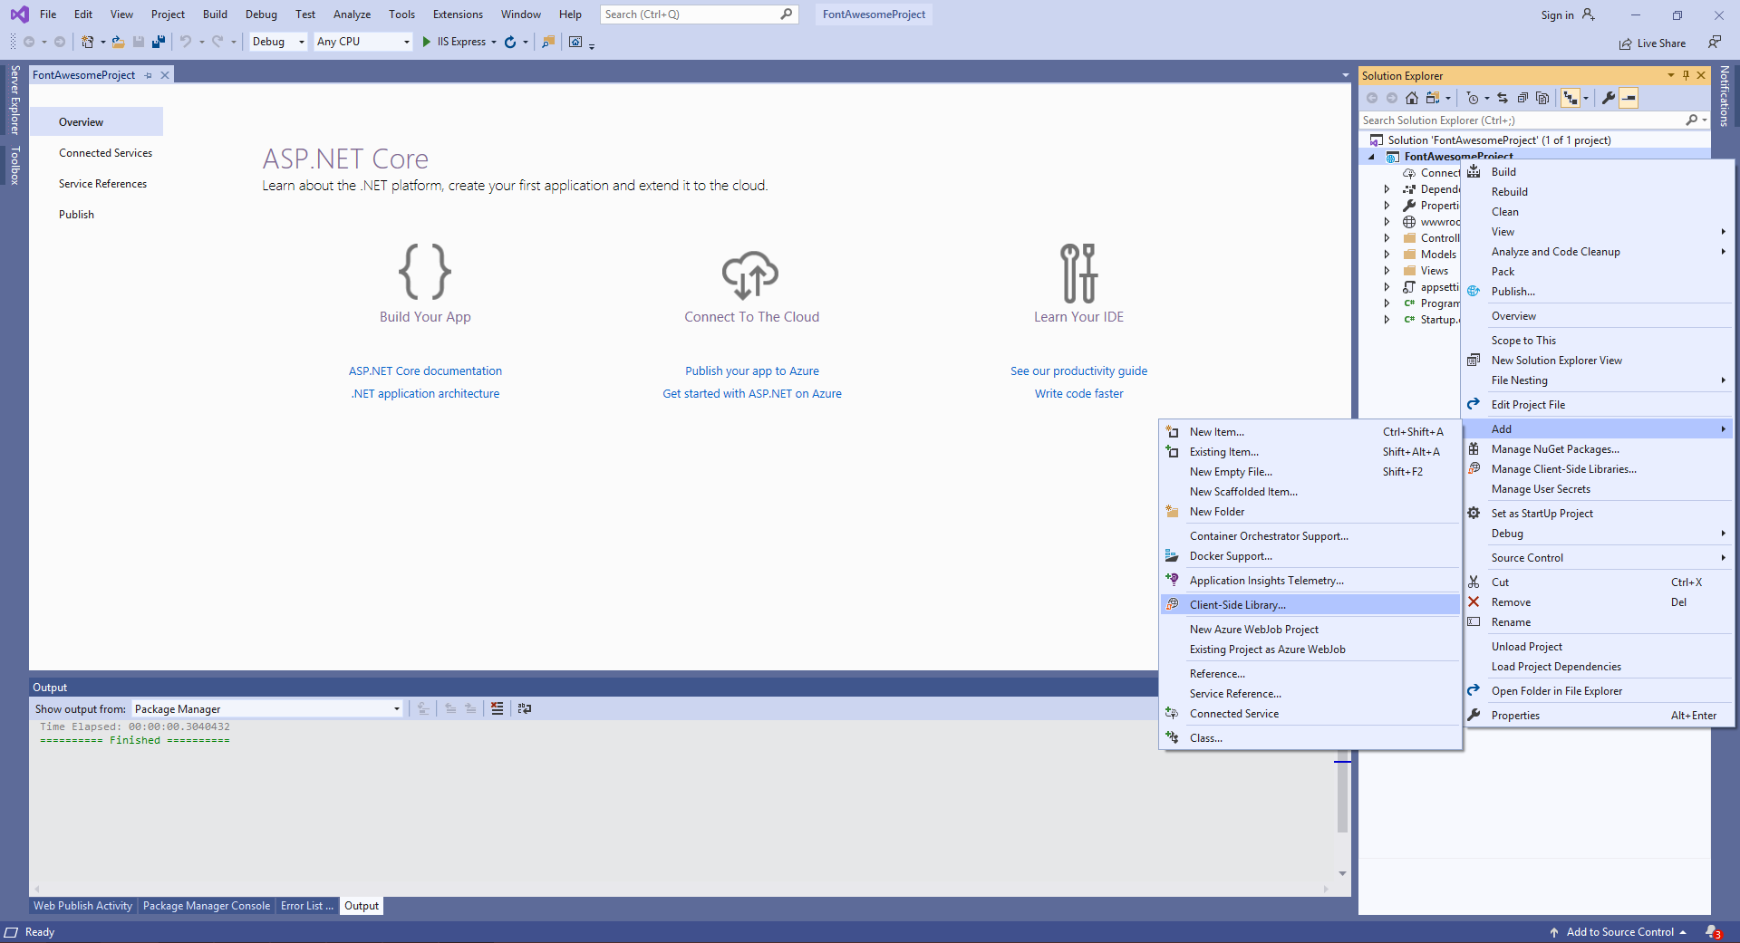Pin the FontAwesomeProject document tab
The image size is (1740, 943).
pyautogui.click(x=149, y=75)
